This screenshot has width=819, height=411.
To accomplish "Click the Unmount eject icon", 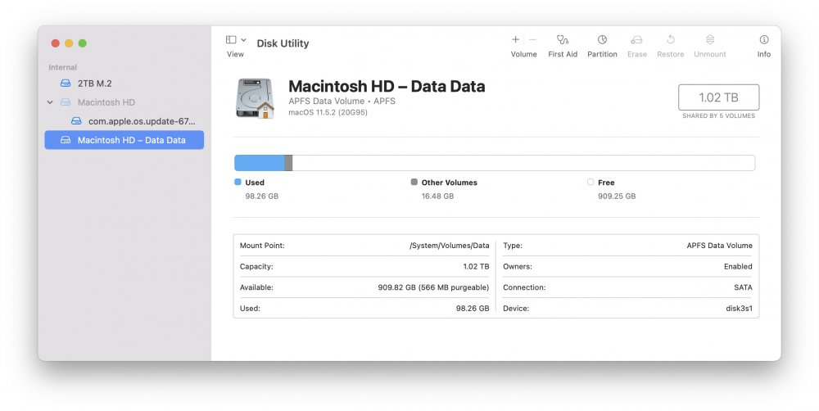I will tap(710, 39).
